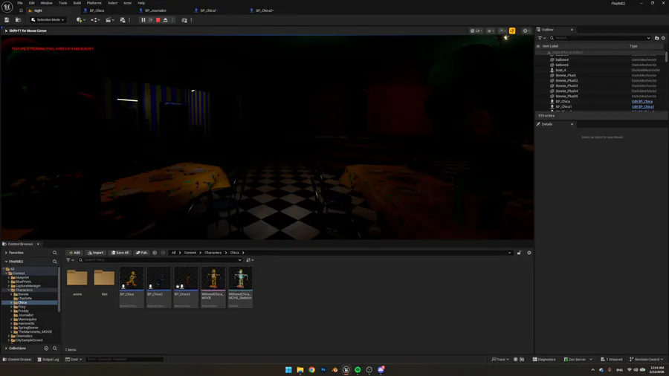Open the viewport settings gear dropdown
669x376 pixels.
point(526,30)
